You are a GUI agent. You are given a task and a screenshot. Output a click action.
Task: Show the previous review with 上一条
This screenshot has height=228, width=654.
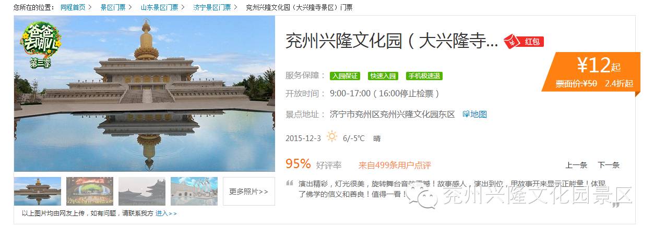coord(576,165)
